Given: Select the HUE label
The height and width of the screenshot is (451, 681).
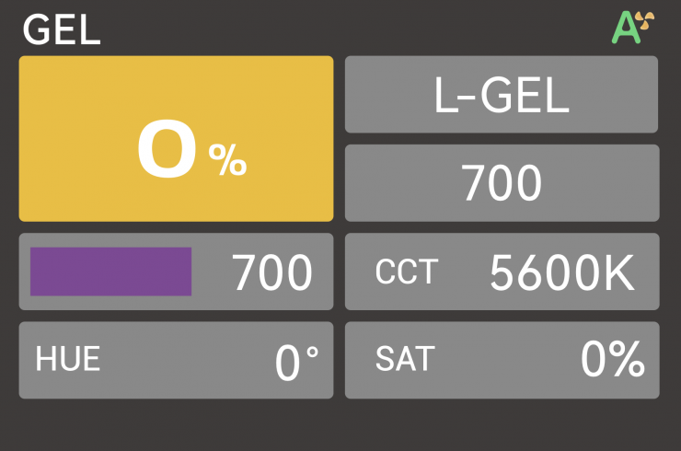Looking at the screenshot, I should pyautogui.click(x=67, y=361).
